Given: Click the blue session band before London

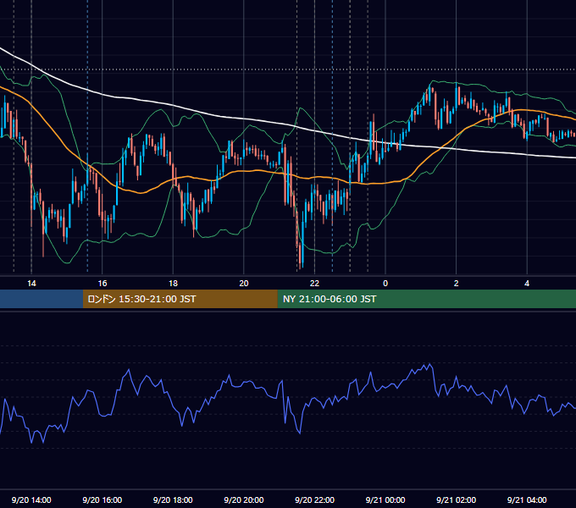Looking at the screenshot, I should coord(42,299).
